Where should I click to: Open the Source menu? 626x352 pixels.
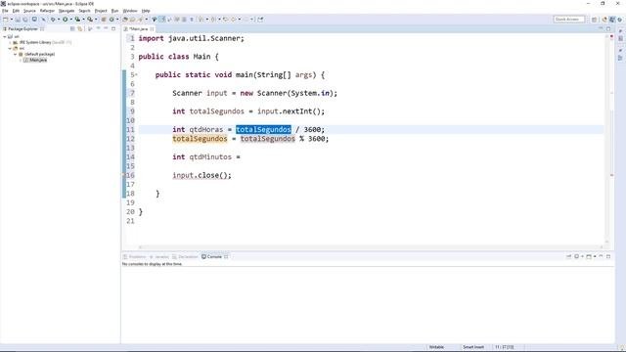coord(29,11)
